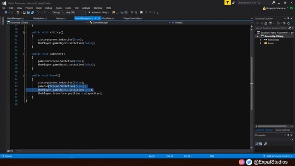Image resolution: width=295 pixels, height=166 pixels.
Task: Click the Solution Explorer search magnifier
Action: [x=290, y=28]
